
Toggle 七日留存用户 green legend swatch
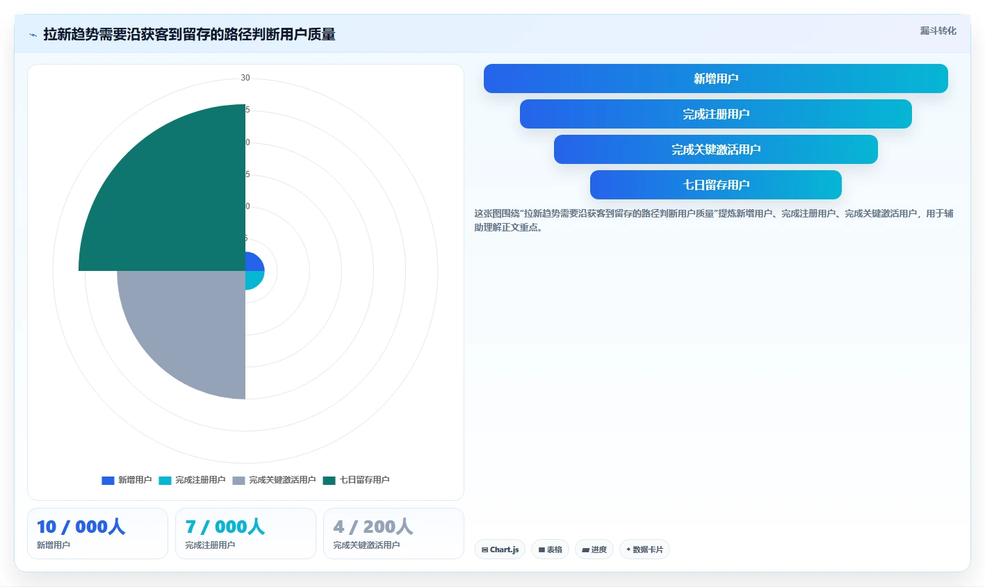point(329,481)
